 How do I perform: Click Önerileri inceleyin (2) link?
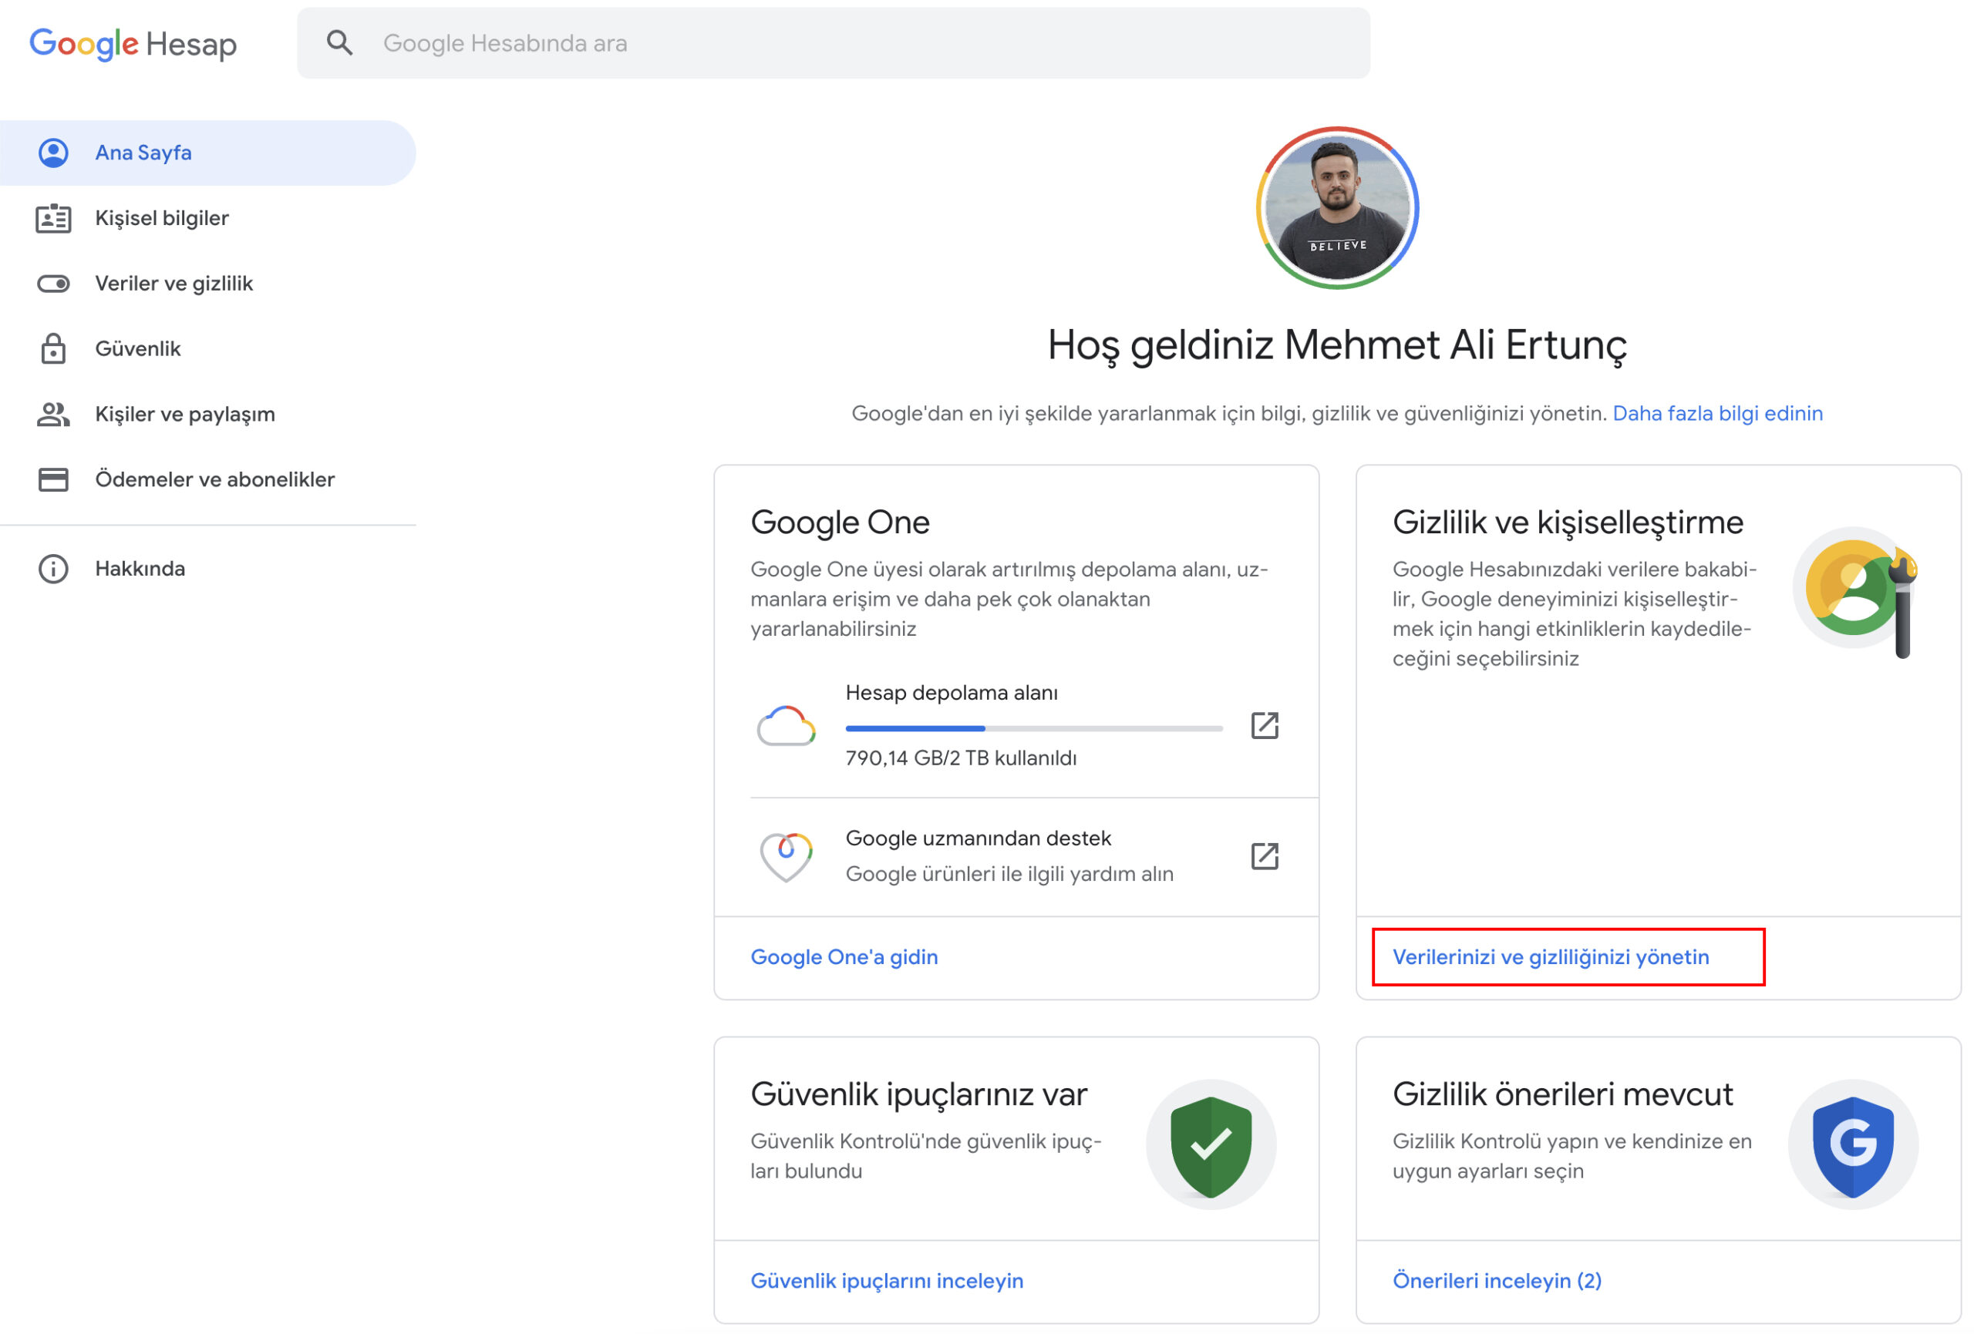pyautogui.click(x=1497, y=1281)
